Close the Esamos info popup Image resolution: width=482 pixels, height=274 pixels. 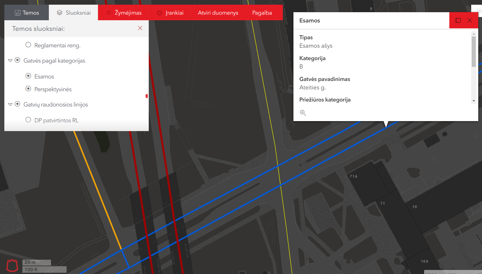(470, 21)
